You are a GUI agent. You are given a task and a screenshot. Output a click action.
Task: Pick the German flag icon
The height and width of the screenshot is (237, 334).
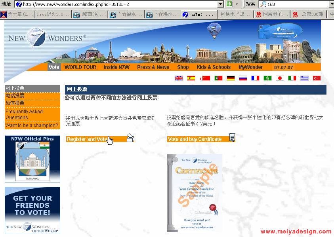click(231, 78)
